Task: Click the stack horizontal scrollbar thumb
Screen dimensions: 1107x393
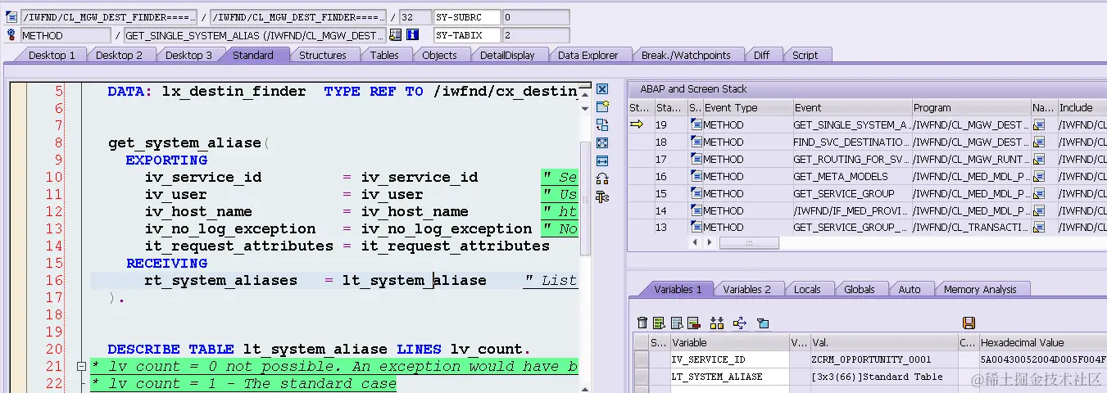Action: (x=748, y=243)
